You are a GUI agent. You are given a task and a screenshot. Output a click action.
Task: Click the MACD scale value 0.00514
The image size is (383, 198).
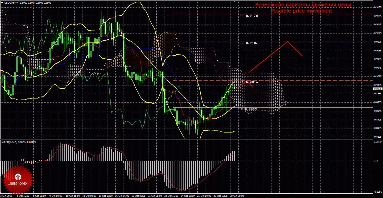[378, 141]
